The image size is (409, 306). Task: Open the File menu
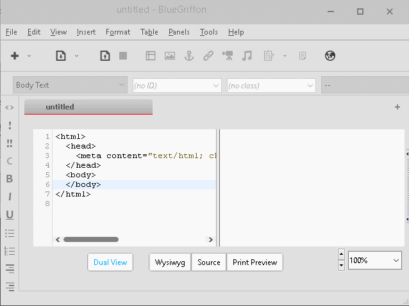(11, 32)
